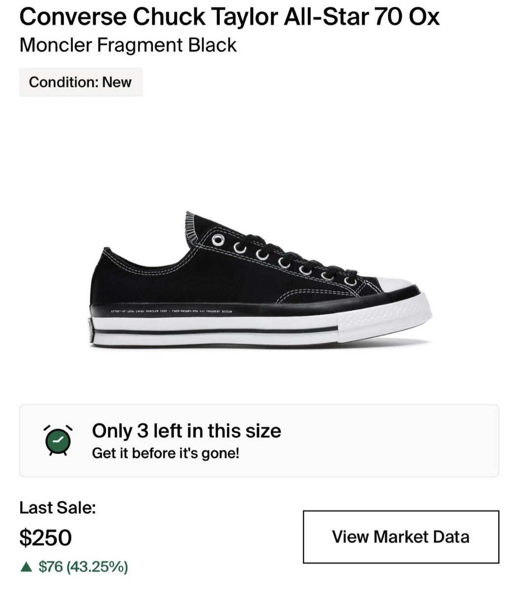The width and height of the screenshot is (519, 591).
Task: Click the Converse Chuck Taylor All-Star 70 Ox title
Action: tap(229, 17)
